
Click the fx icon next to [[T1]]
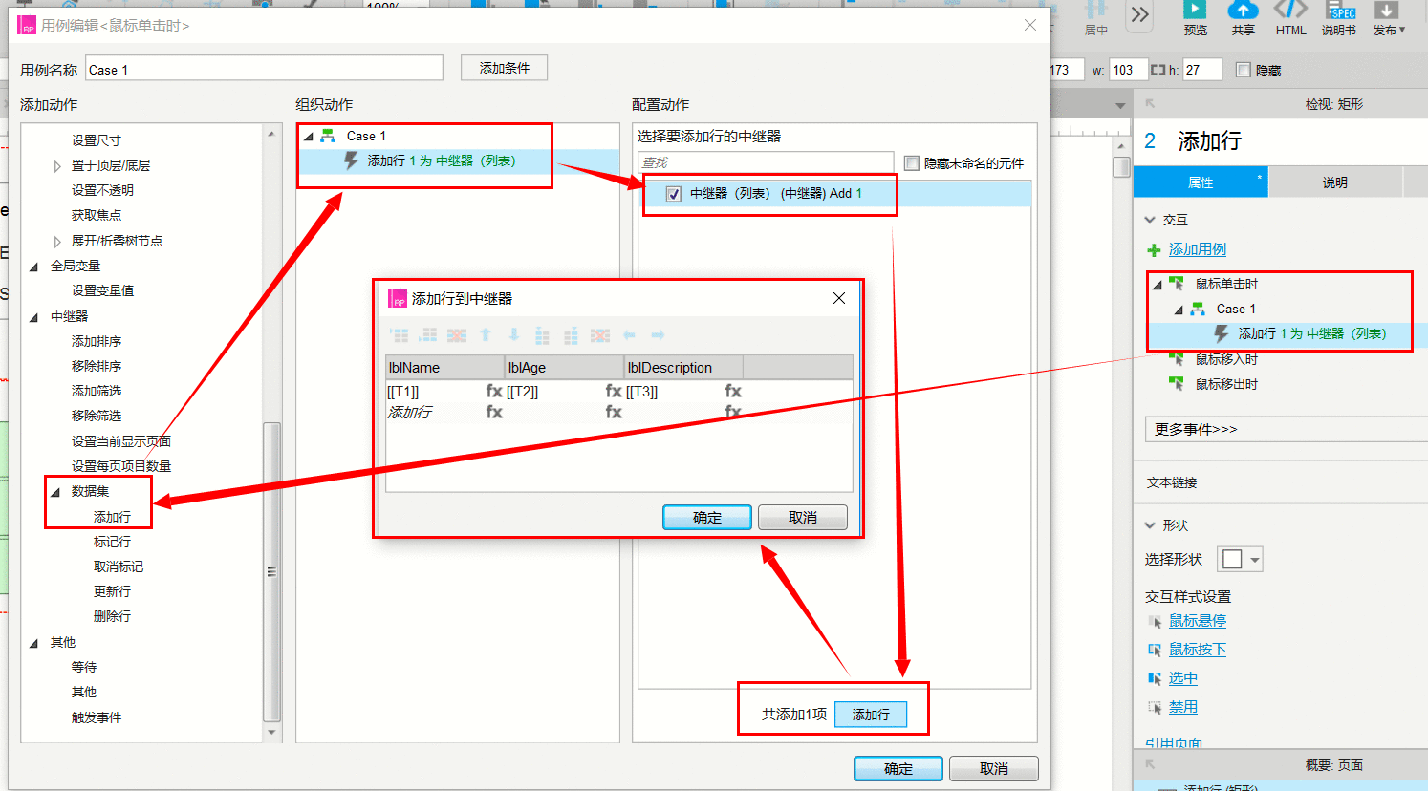pyautogui.click(x=494, y=391)
